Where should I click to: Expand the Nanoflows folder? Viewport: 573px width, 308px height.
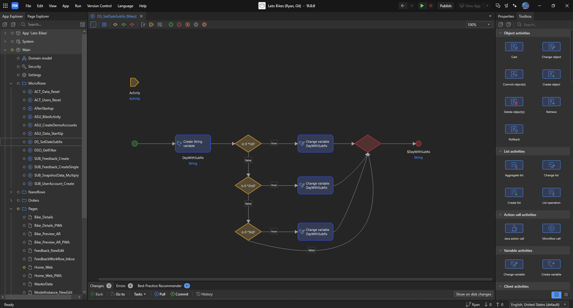(x=11, y=192)
